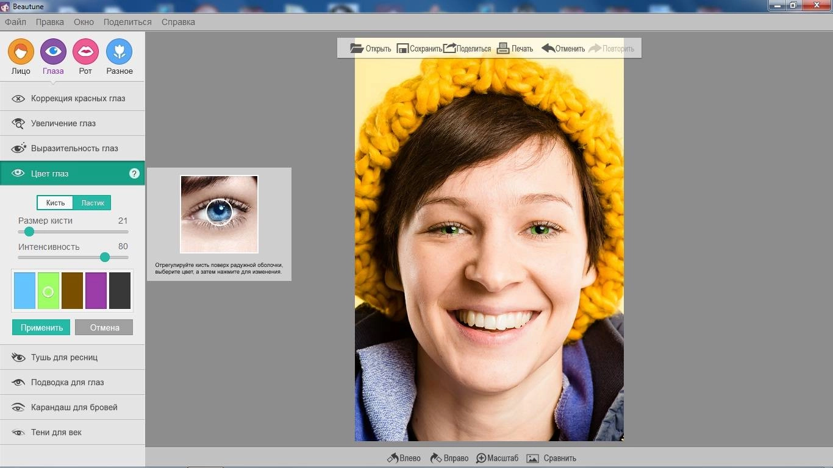Open Коррекция красных глаз tool

coord(73,98)
